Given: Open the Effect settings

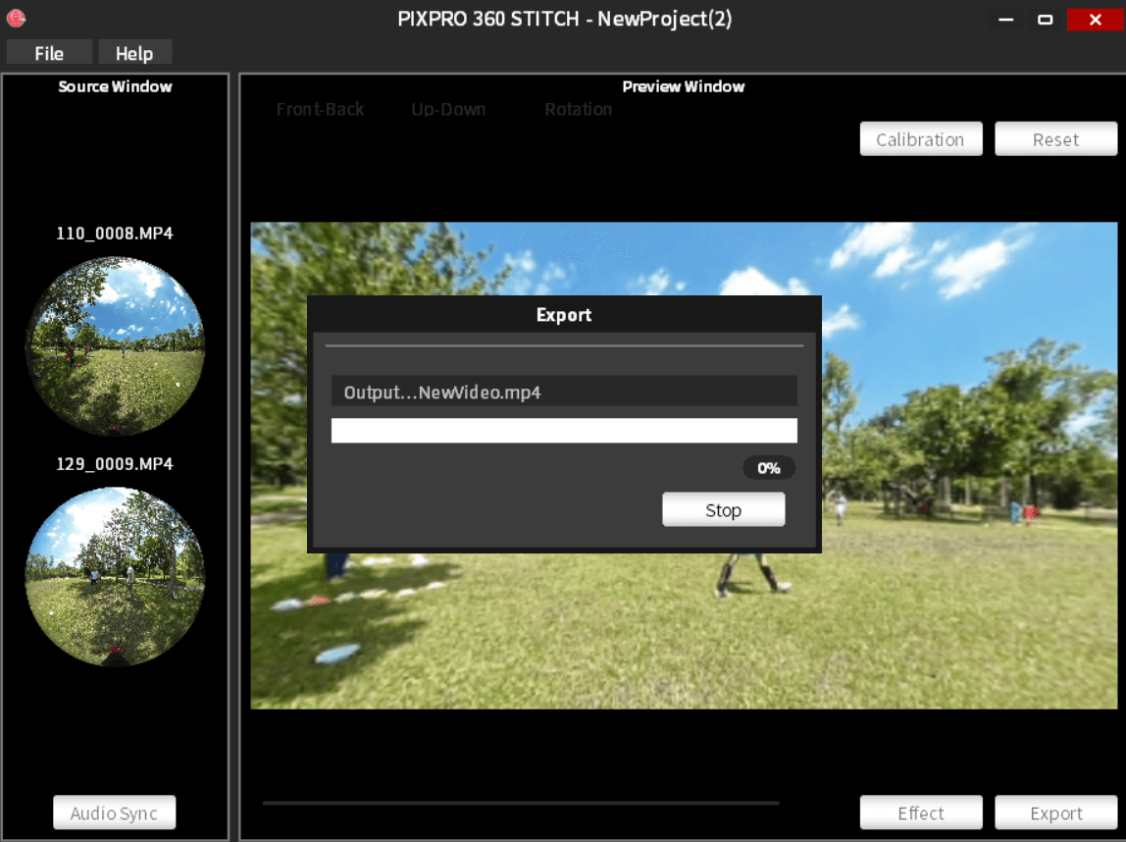Looking at the screenshot, I should click(x=921, y=813).
